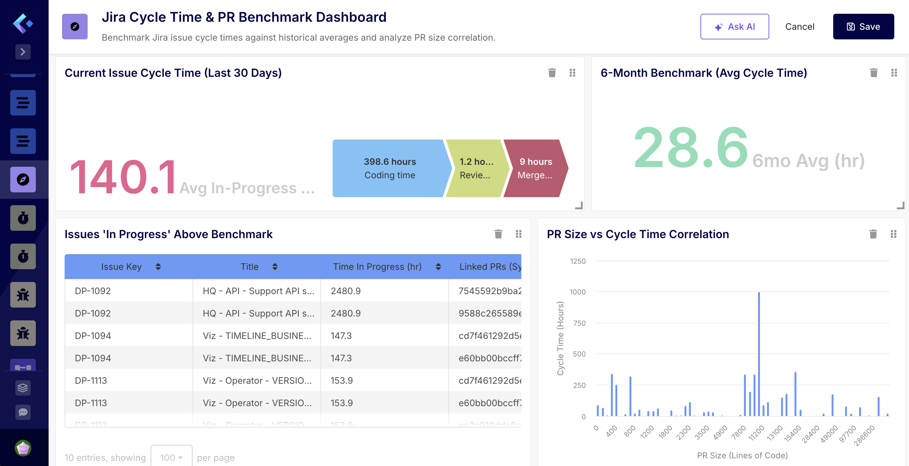Image resolution: width=909 pixels, height=466 pixels.
Task: Open the compass dashboard icon in sidebar
Action: click(x=23, y=179)
